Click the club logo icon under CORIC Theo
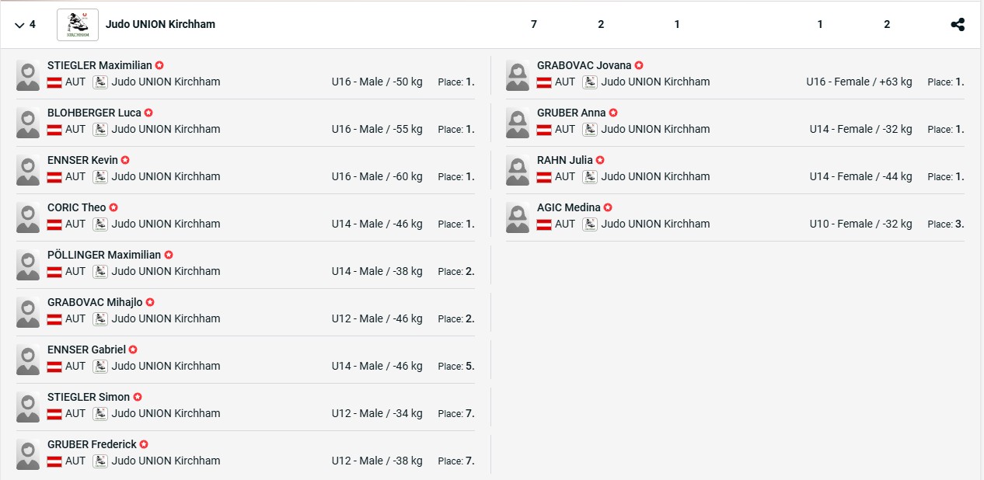The image size is (984, 480). click(100, 224)
